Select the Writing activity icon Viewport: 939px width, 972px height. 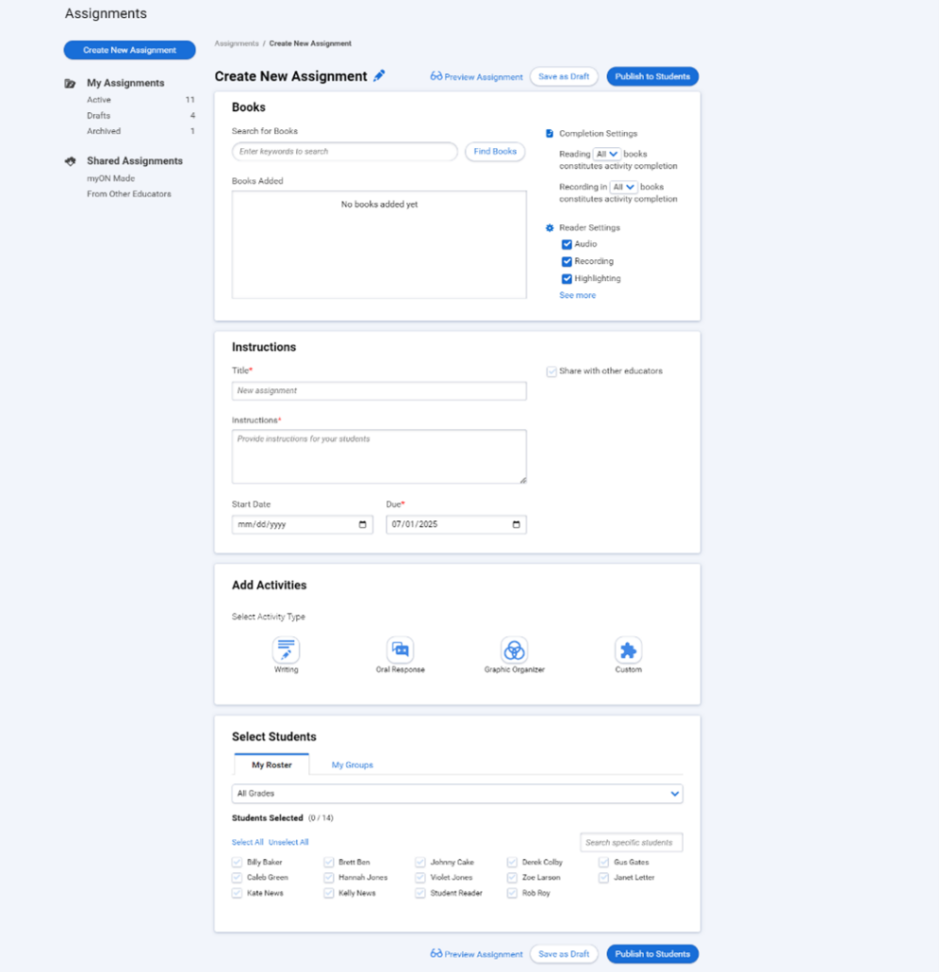pyautogui.click(x=285, y=650)
